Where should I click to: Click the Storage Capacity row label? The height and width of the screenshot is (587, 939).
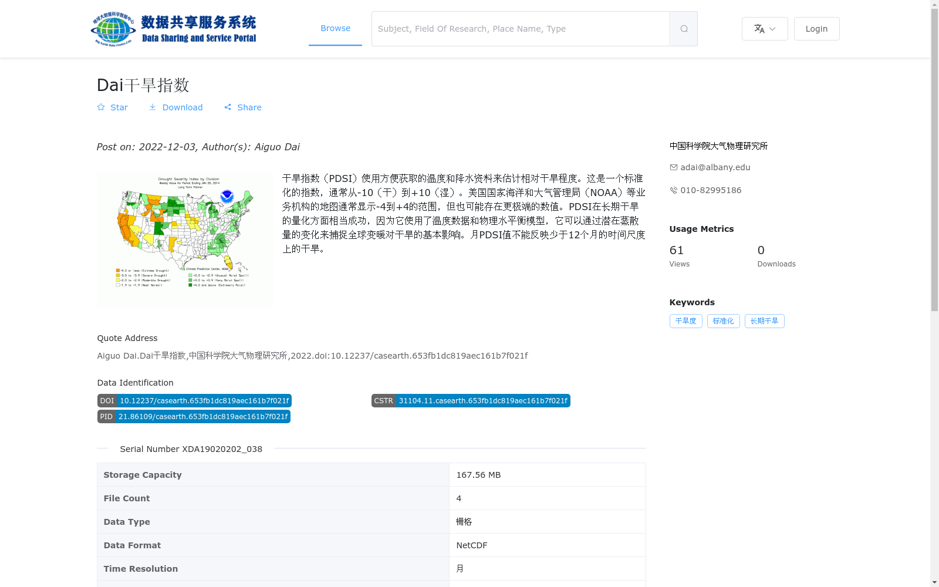pos(143,475)
